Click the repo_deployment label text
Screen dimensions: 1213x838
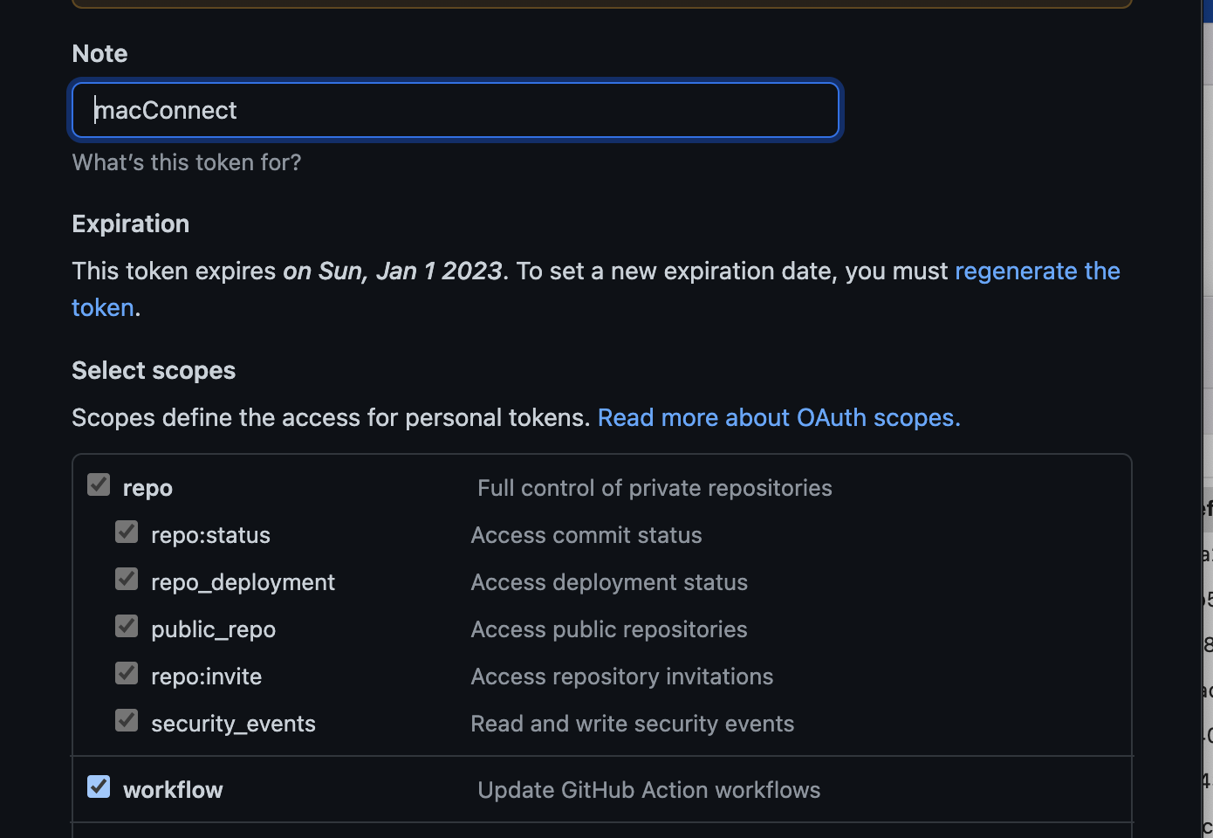pyautogui.click(x=243, y=582)
